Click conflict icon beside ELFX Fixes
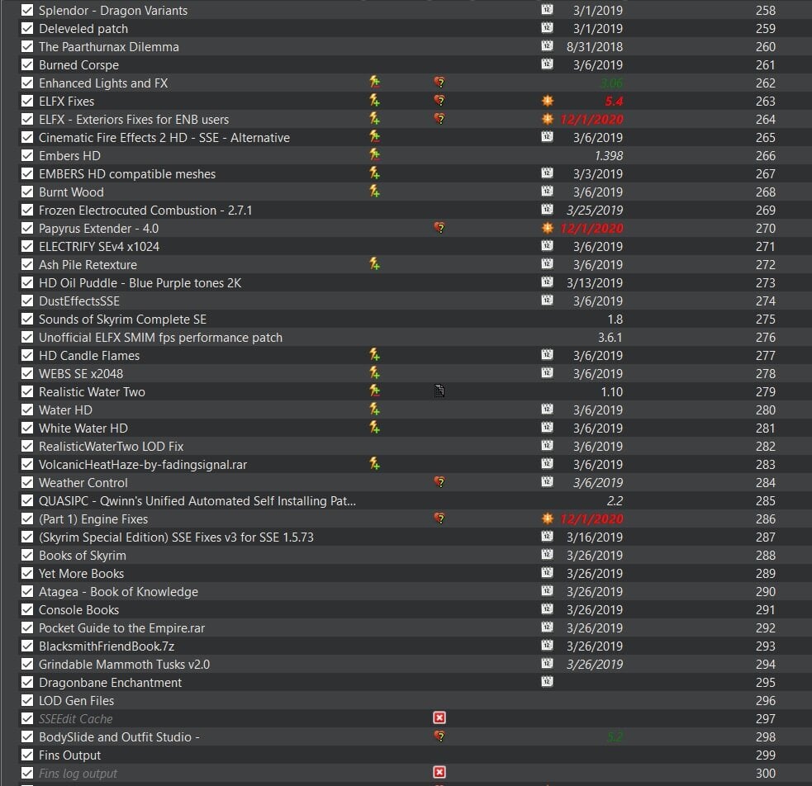The width and height of the screenshot is (812, 786). click(374, 101)
